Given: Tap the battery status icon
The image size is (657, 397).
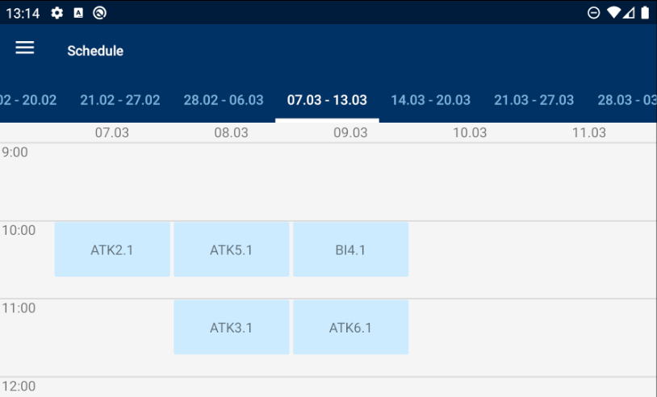Looking at the screenshot, I should [645, 13].
